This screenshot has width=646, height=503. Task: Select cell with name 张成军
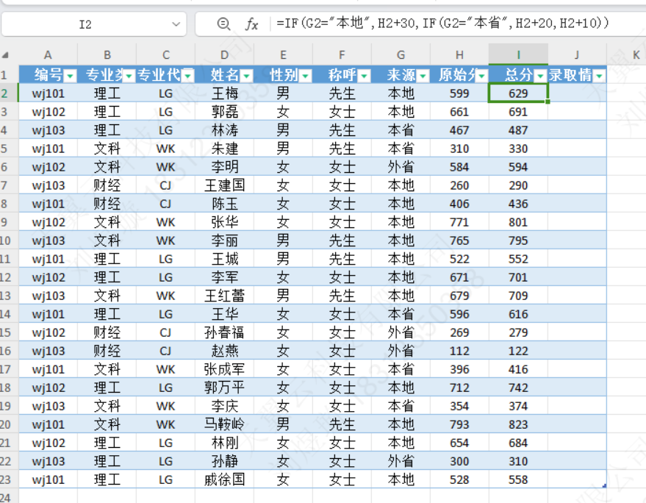coord(225,369)
